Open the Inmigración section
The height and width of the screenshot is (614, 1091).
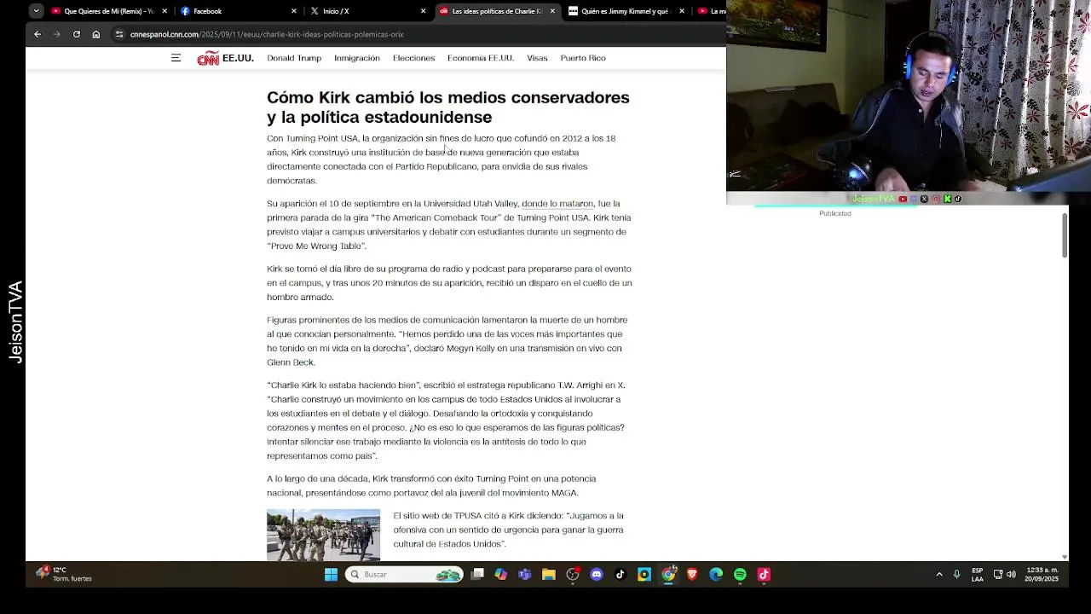pyautogui.click(x=357, y=58)
